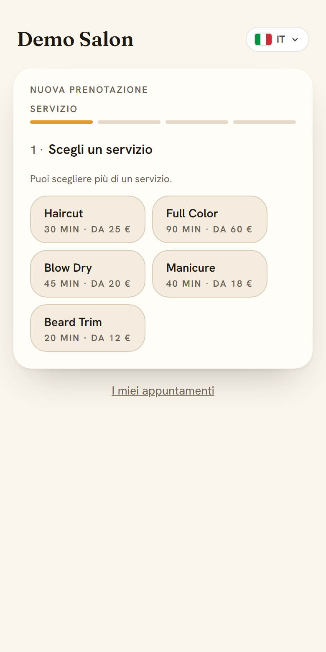
Task: Toggle the Full Color service
Action: [x=210, y=219]
